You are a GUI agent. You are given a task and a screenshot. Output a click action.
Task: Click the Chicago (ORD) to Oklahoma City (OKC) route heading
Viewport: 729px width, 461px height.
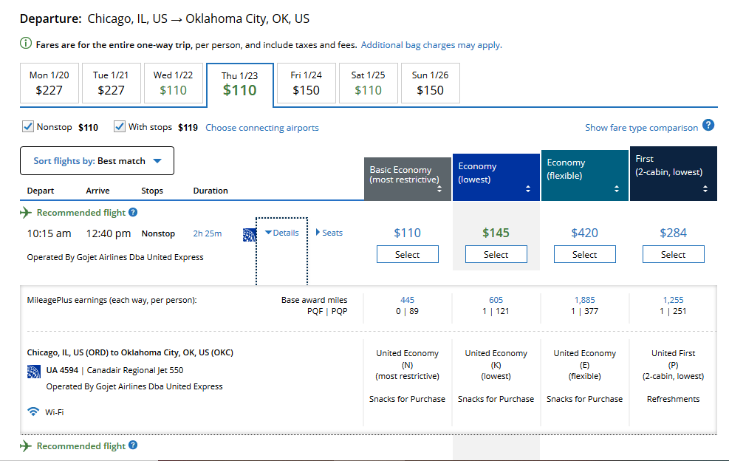(130, 352)
